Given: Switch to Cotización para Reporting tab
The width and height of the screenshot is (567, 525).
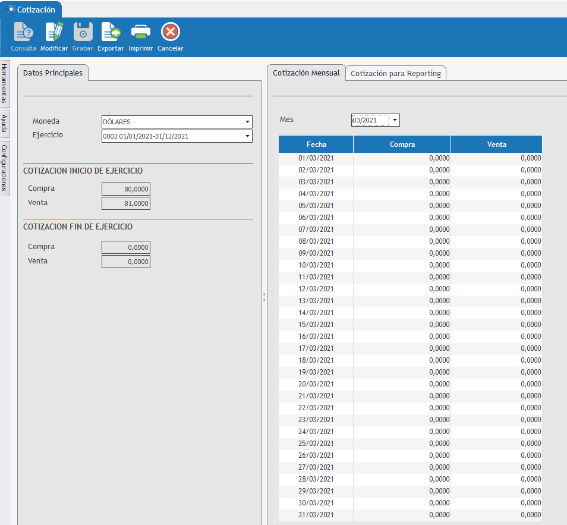Looking at the screenshot, I should point(396,74).
